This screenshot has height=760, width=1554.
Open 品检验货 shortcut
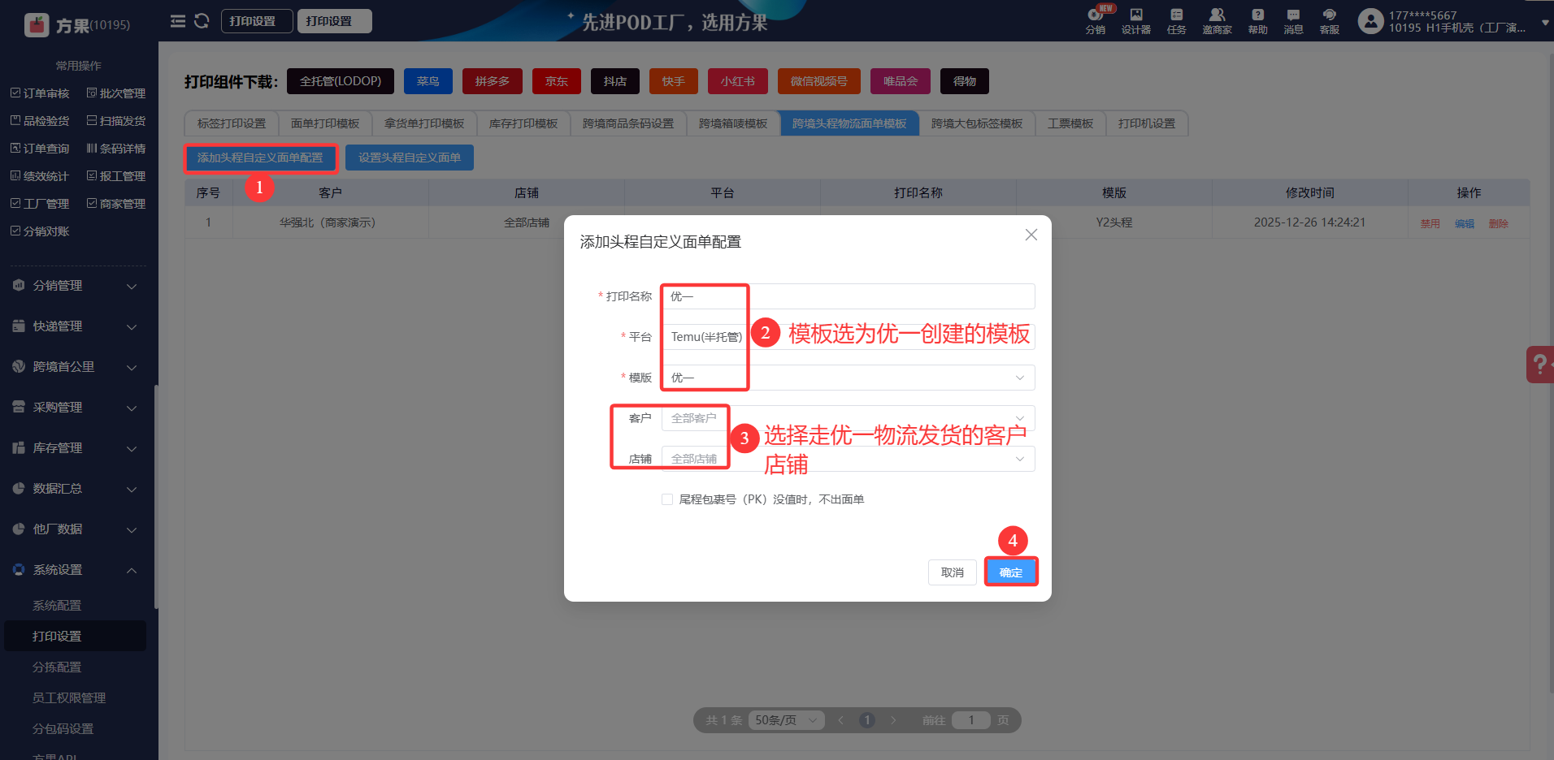(41, 121)
